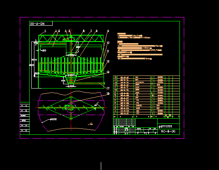Select the φ1000 dimension under the feed well

pyautogui.click(x=71, y=55)
